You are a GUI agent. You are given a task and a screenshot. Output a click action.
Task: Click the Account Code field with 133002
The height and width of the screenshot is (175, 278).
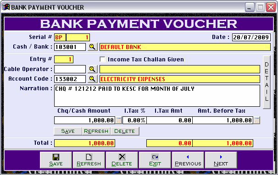(x=70, y=79)
